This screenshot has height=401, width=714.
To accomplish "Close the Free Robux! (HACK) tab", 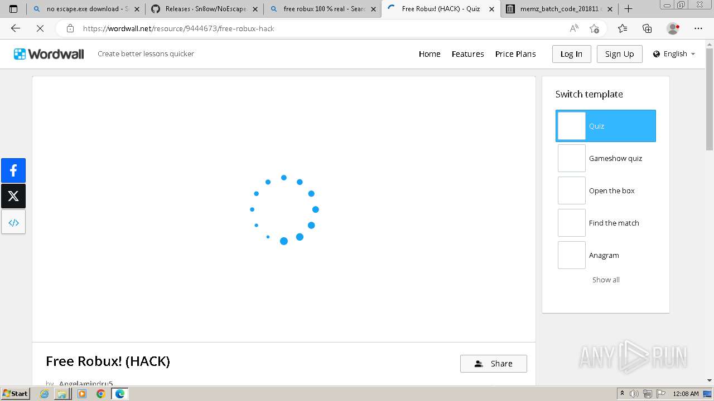I will (x=491, y=9).
